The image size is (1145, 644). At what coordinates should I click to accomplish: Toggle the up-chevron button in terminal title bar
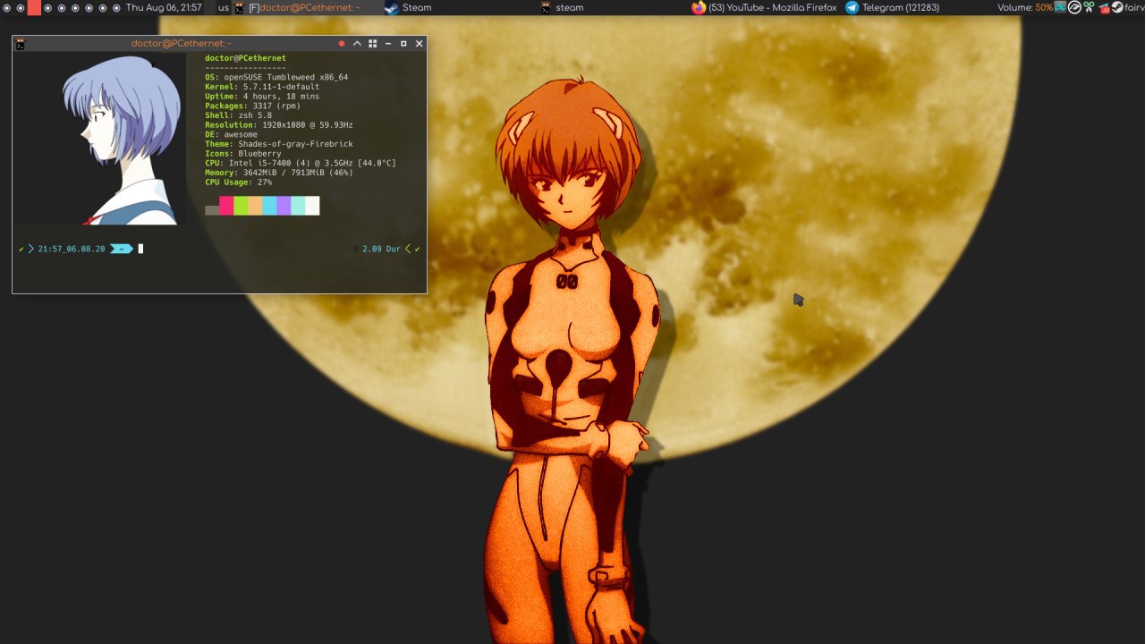coord(357,43)
